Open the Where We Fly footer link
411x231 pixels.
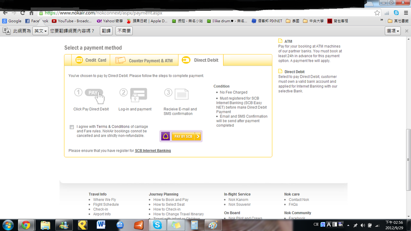[104, 200]
